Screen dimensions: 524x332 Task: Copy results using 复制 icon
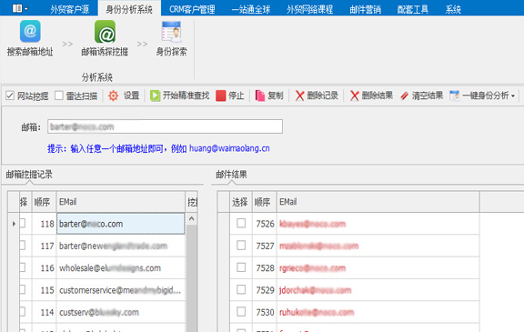pyautogui.click(x=259, y=96)
